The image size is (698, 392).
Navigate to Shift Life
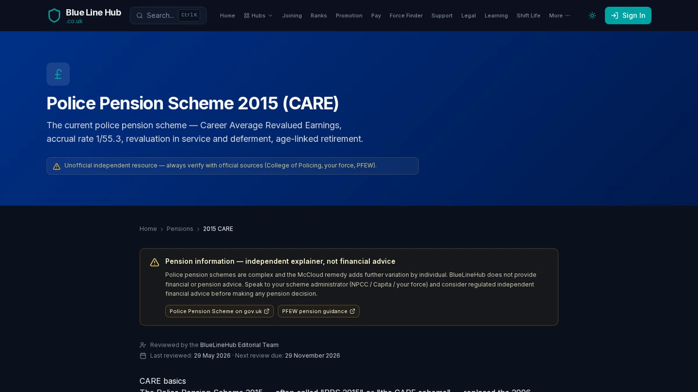(528, 16)
